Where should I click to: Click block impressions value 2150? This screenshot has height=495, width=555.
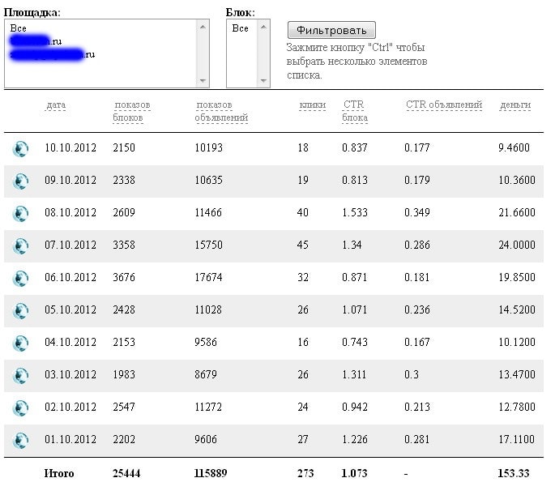124,148
